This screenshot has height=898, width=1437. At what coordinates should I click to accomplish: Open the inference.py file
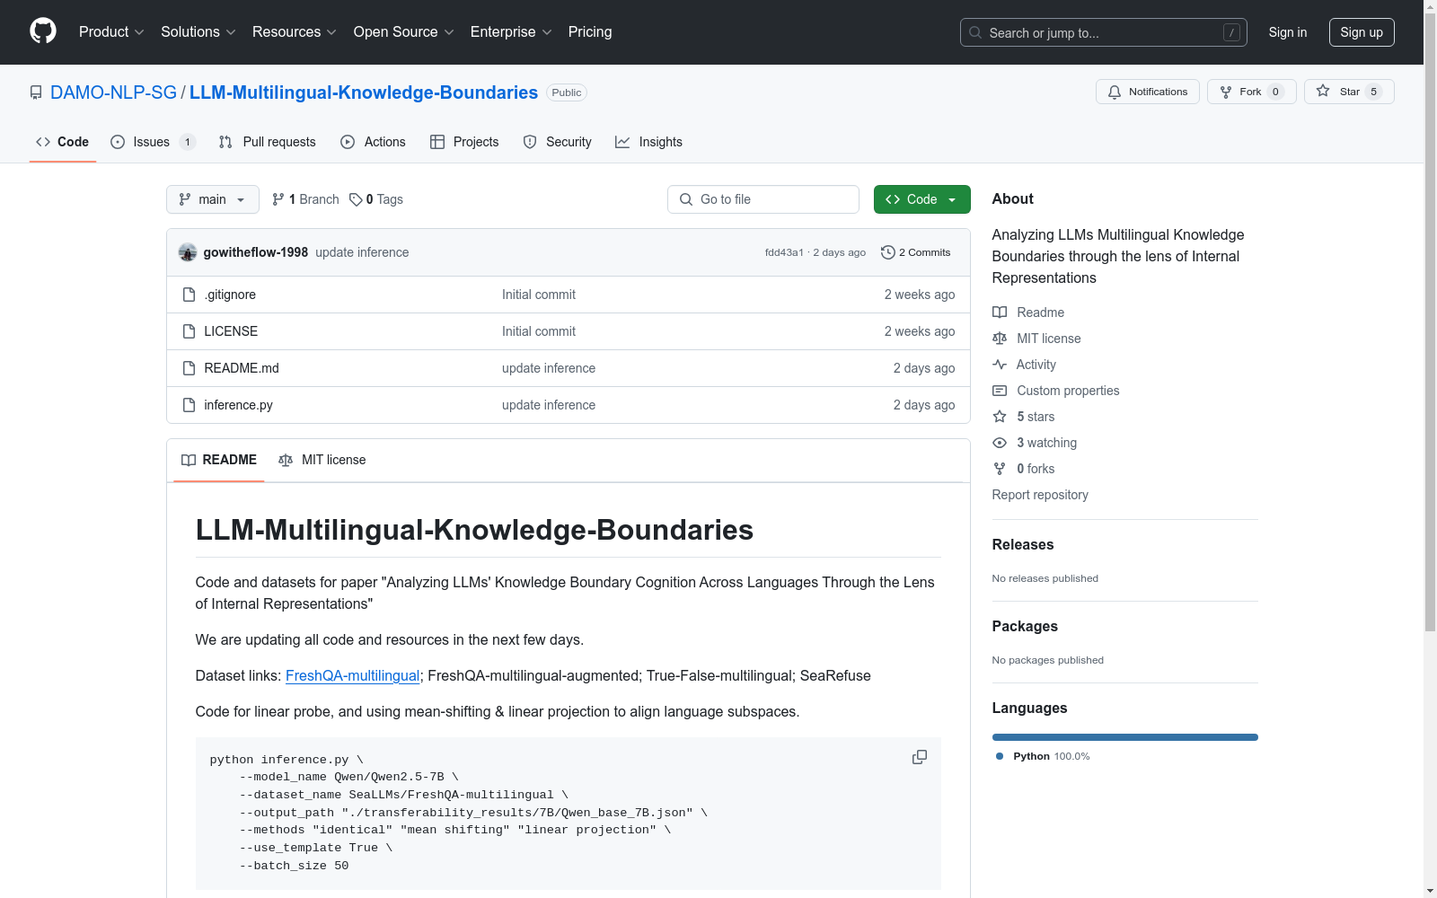[238, 405]
